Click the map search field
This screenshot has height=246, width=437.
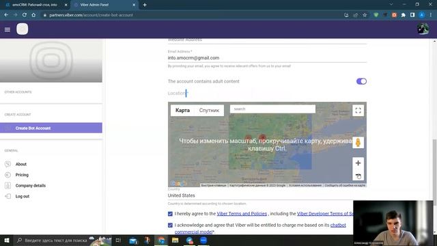(x=272, y=109)
